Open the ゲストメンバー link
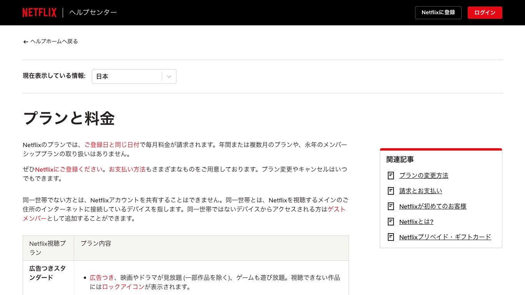This screenshot has height=295, width=525. click(x=336, y=209)
